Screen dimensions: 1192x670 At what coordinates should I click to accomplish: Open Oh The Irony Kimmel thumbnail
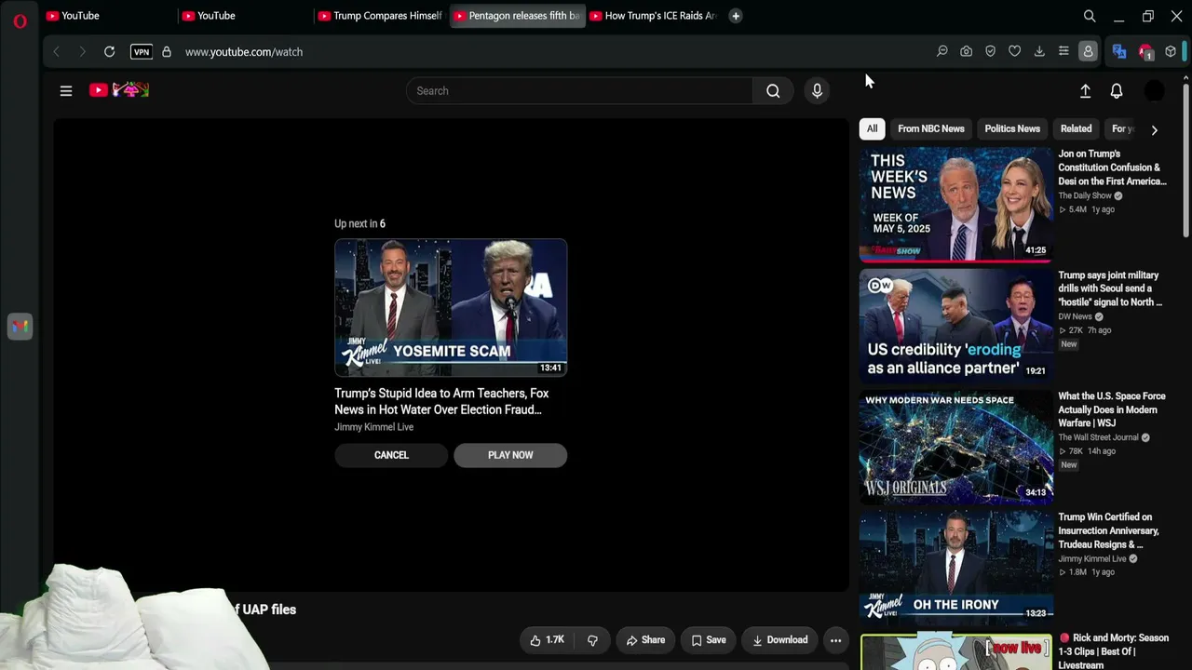click(955, 566)
